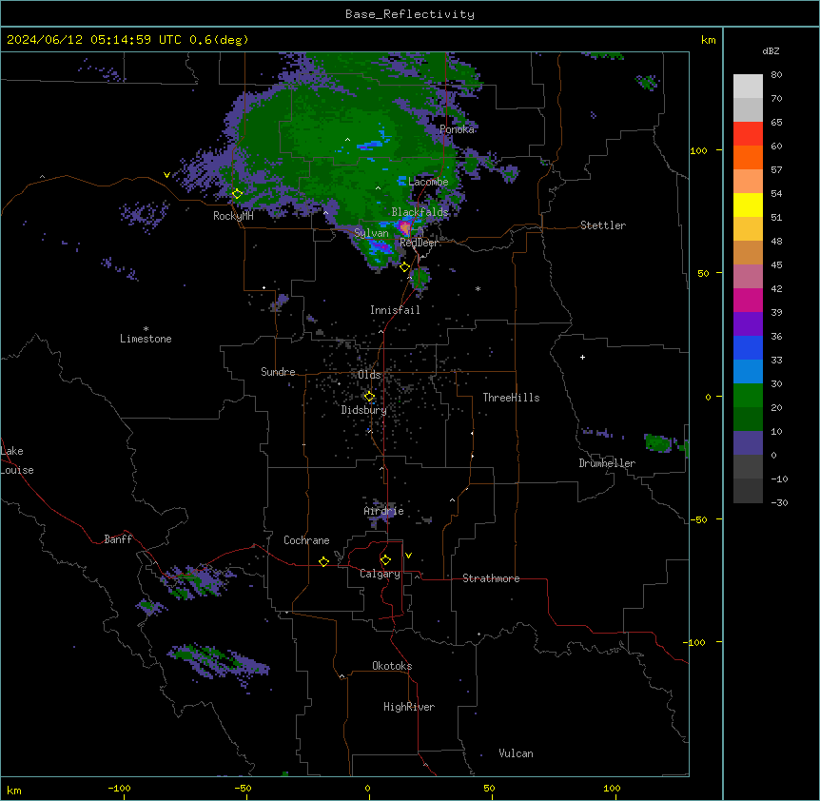820x801 pixels.
Task: Click the Banff label
Action: point(118,539)
